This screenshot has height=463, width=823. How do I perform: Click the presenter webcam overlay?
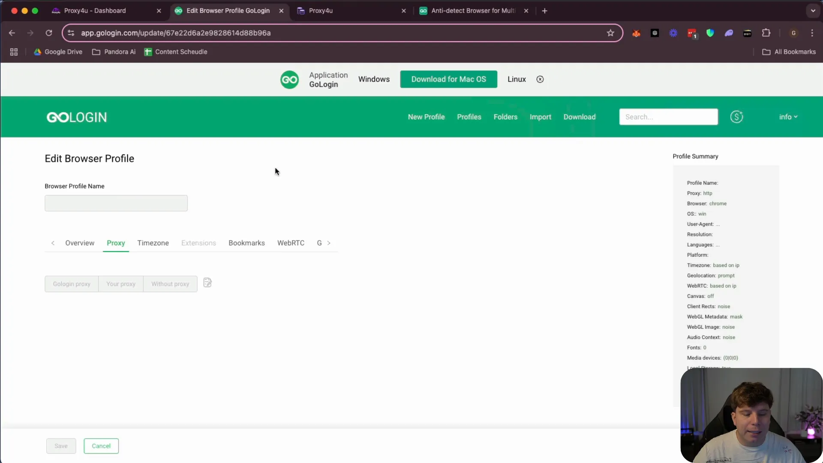(x=751, y=415)
